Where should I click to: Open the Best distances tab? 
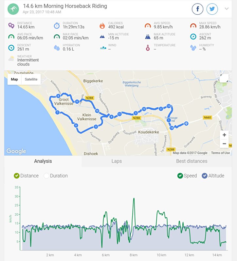192,161
